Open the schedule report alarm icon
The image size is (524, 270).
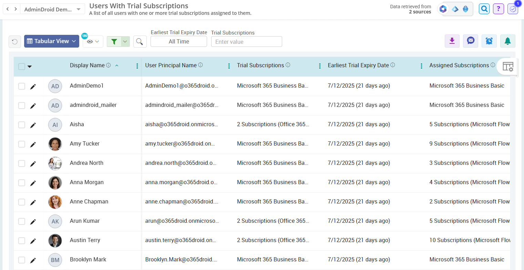click(x=489, y=41)
